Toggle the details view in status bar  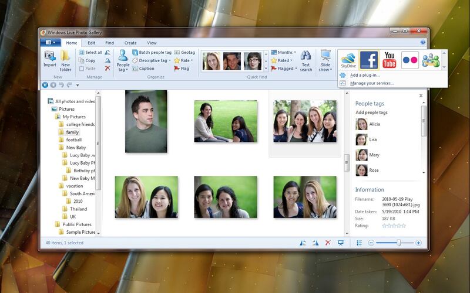[x=359, y=243]
